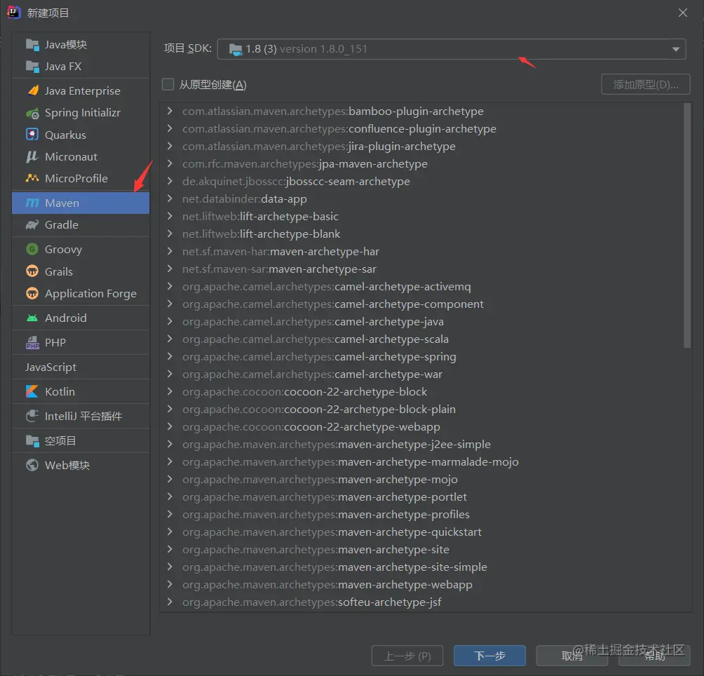Click the 添加原型(D)... button
This screenshot has height=676, width=704.
[646, 84]
